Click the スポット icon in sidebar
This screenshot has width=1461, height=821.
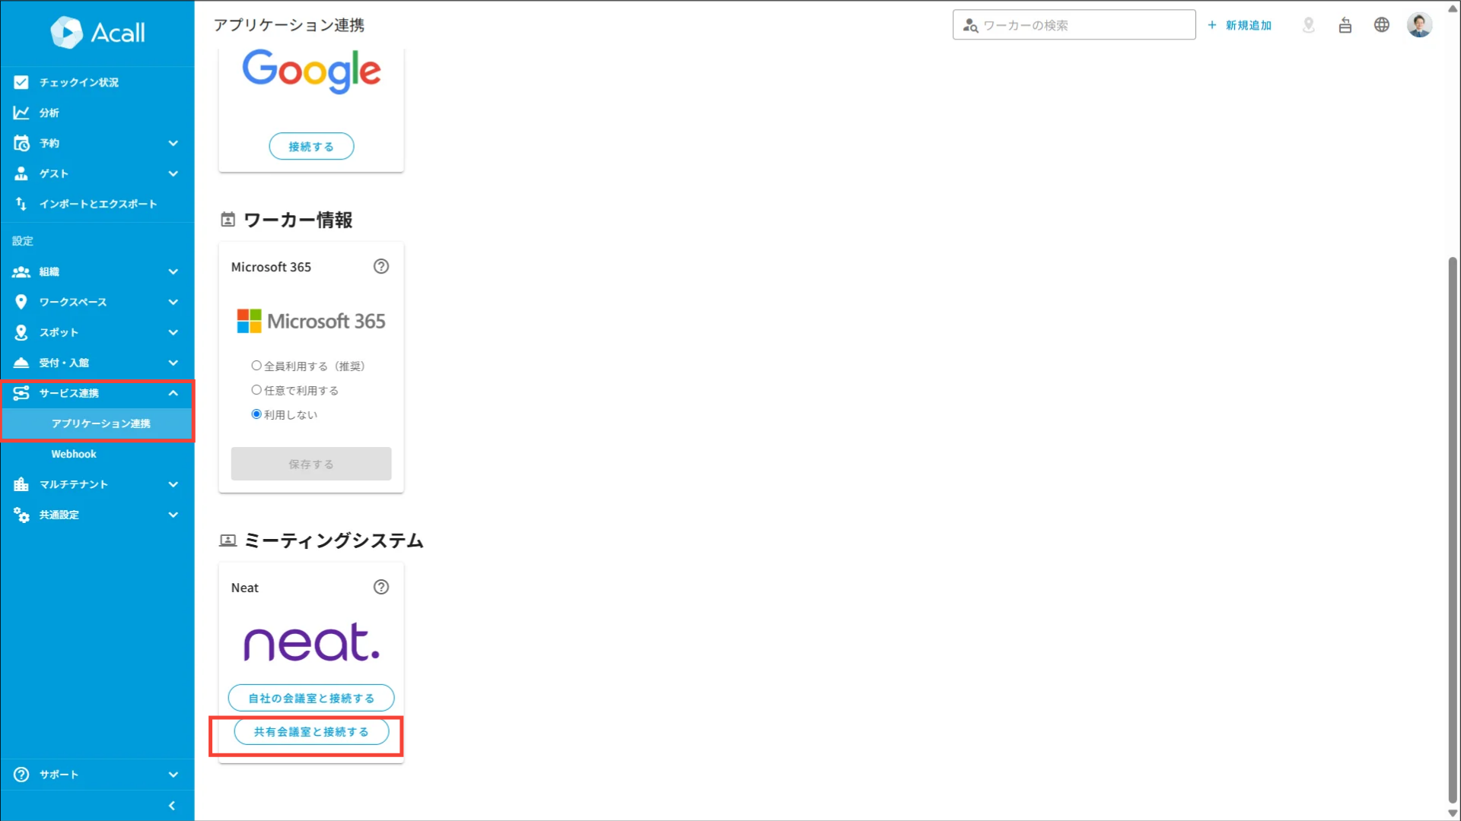(21, 332)
